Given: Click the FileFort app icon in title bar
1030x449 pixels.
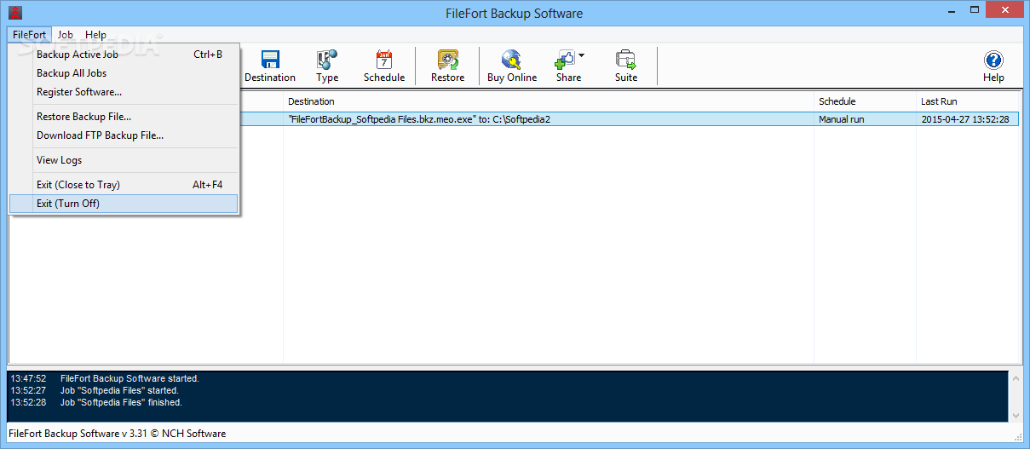Looking at the screenshot, I should pos(15,13).
